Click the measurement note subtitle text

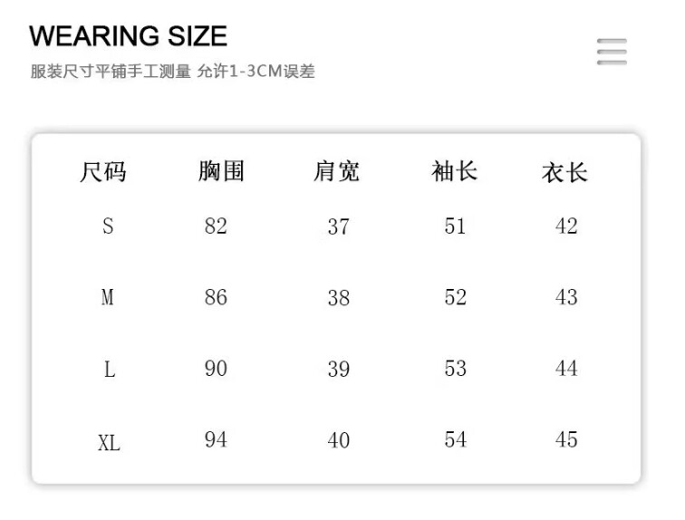tap(172, 72)
